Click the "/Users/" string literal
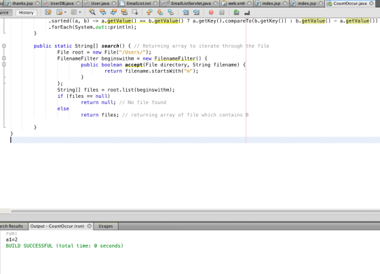The image size is (380, 274). click(x=132, y=52)
